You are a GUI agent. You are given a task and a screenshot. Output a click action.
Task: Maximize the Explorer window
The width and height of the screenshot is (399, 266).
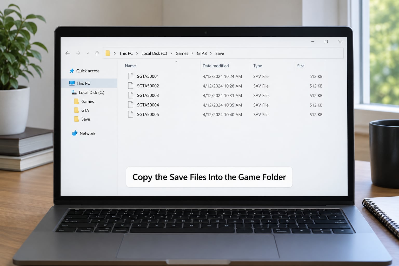coord(326,42)
